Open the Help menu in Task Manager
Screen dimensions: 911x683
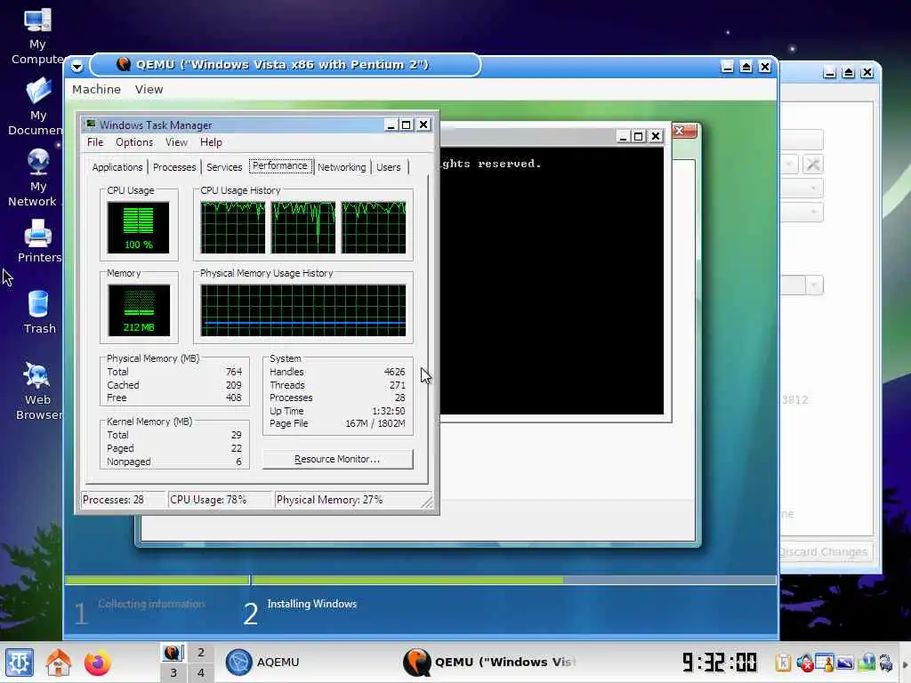211,142
